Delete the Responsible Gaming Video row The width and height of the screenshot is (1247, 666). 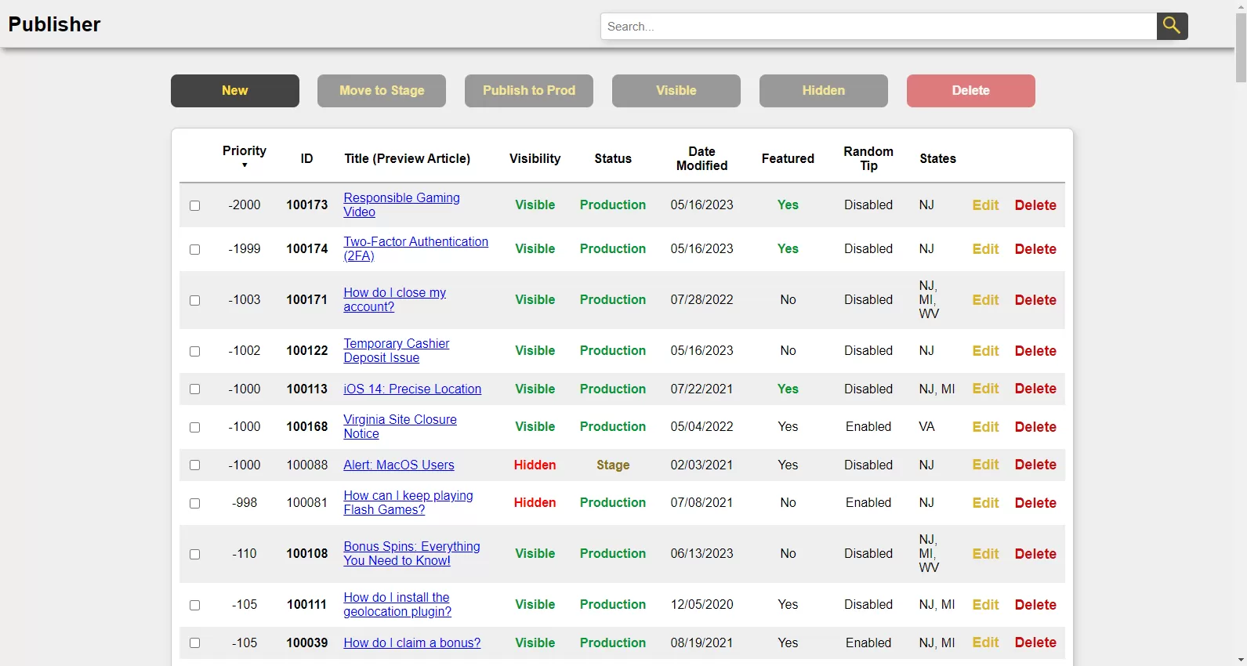click(1035, 205)
